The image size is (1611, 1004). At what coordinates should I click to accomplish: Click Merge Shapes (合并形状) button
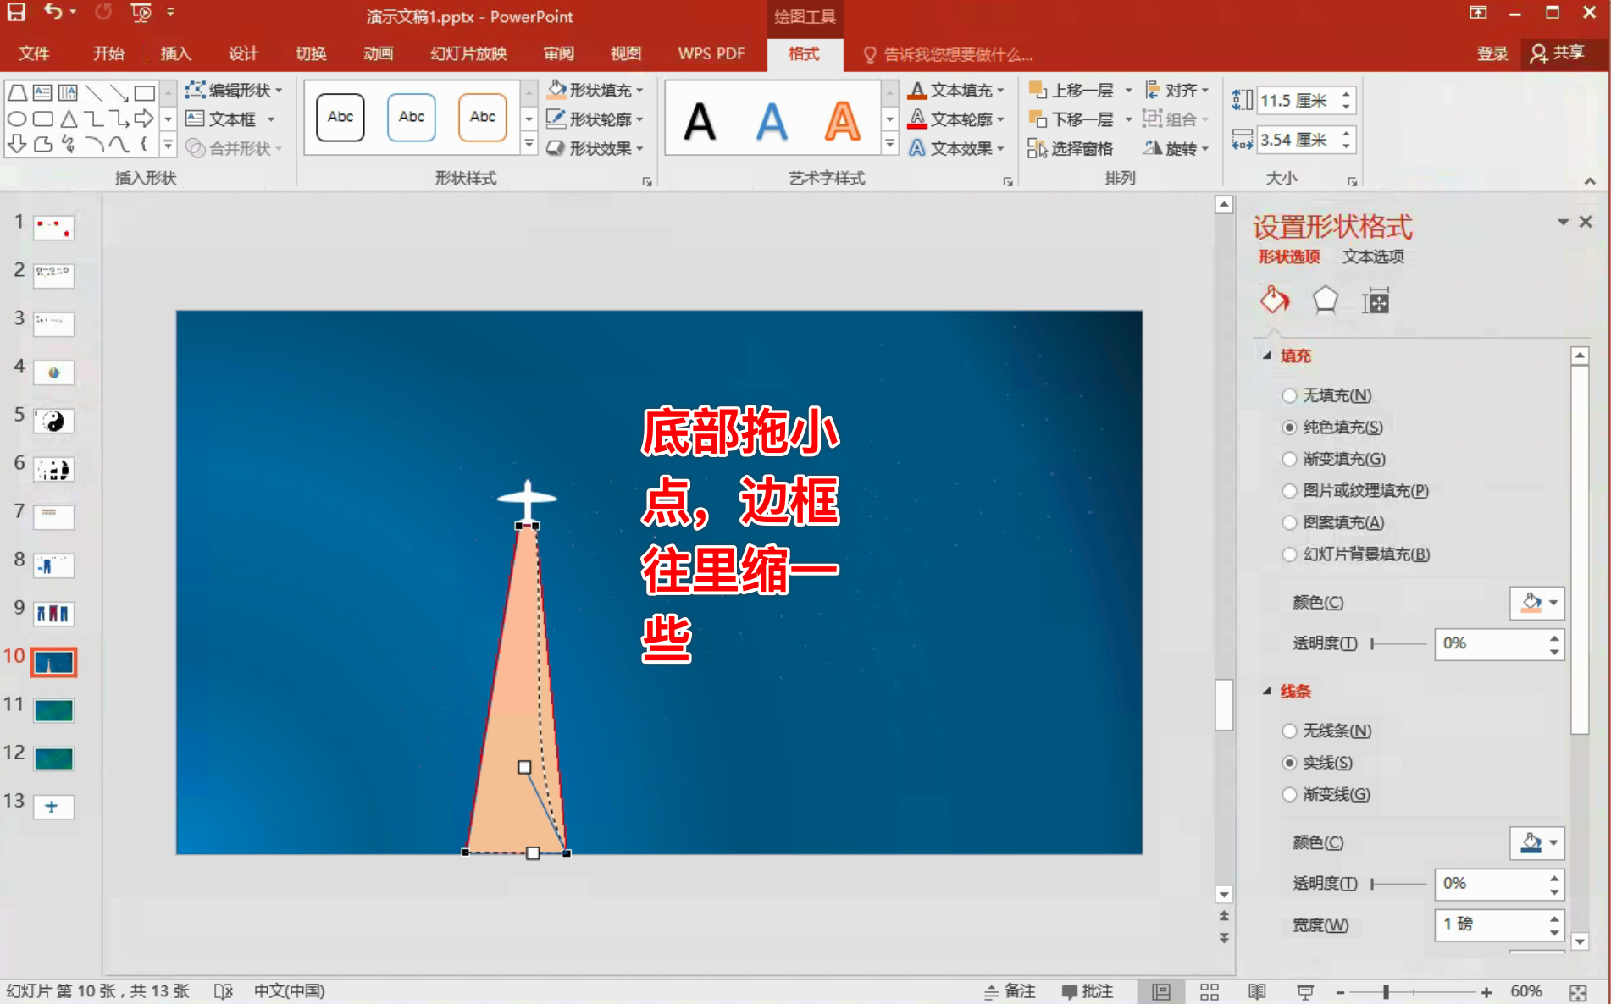click(234, 148)
